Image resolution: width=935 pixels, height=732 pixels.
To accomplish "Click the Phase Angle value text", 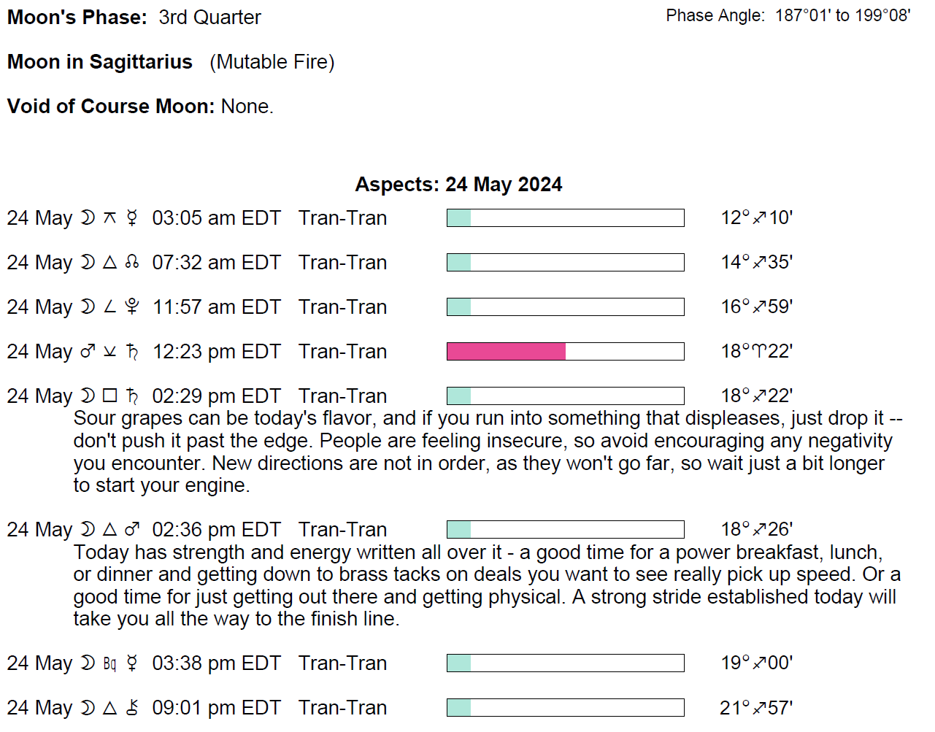I will (x=842, y=16).
